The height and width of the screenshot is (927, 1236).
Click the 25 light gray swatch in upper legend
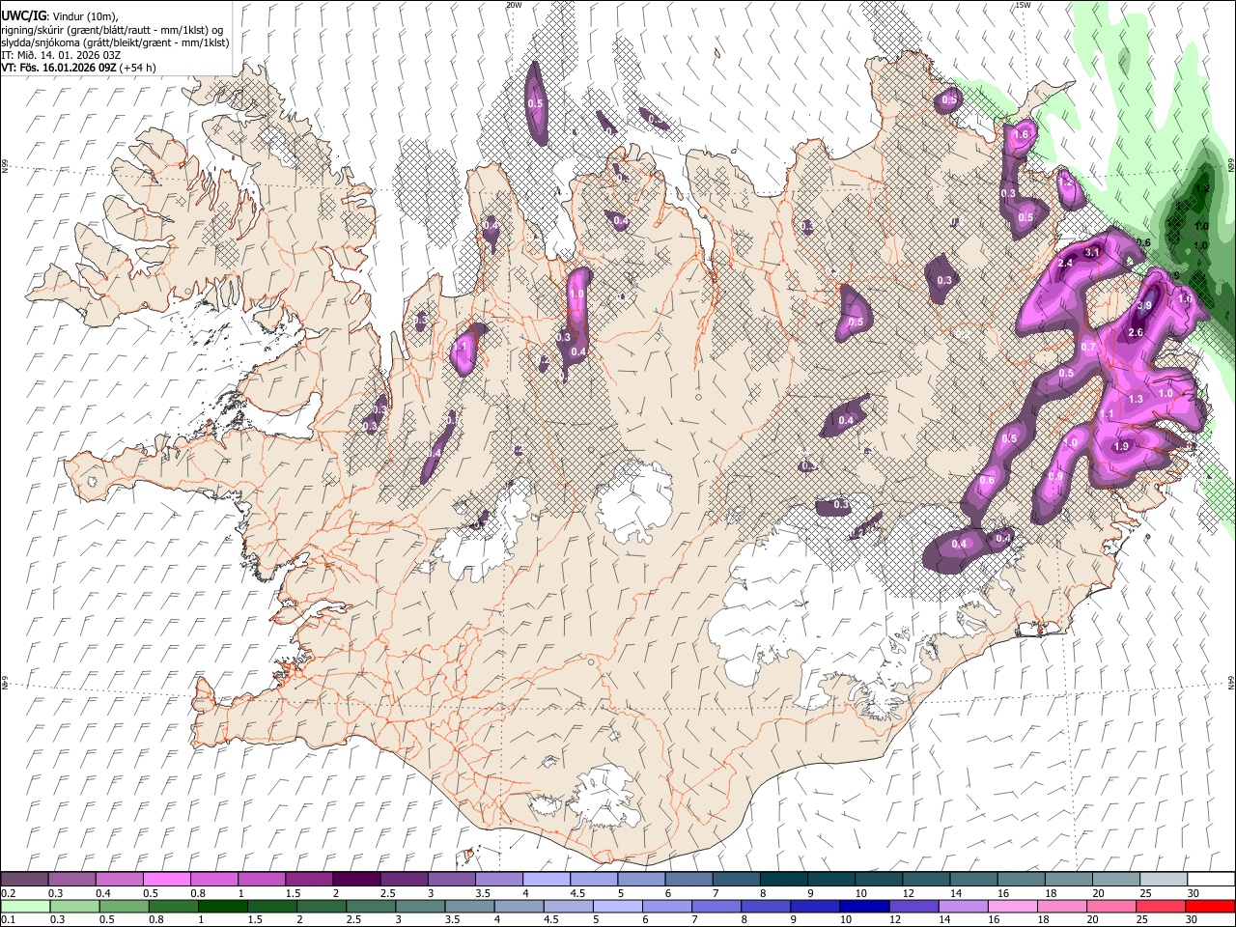tap(1163, 880)
